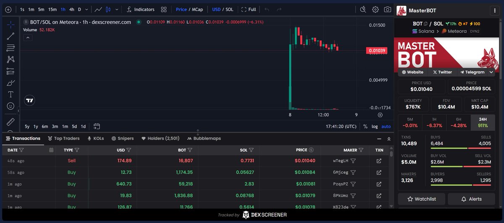This screenshot has width=504, height=223.
Task: Collapse the transactions panel with minus icon
Action: pos(378,138)
